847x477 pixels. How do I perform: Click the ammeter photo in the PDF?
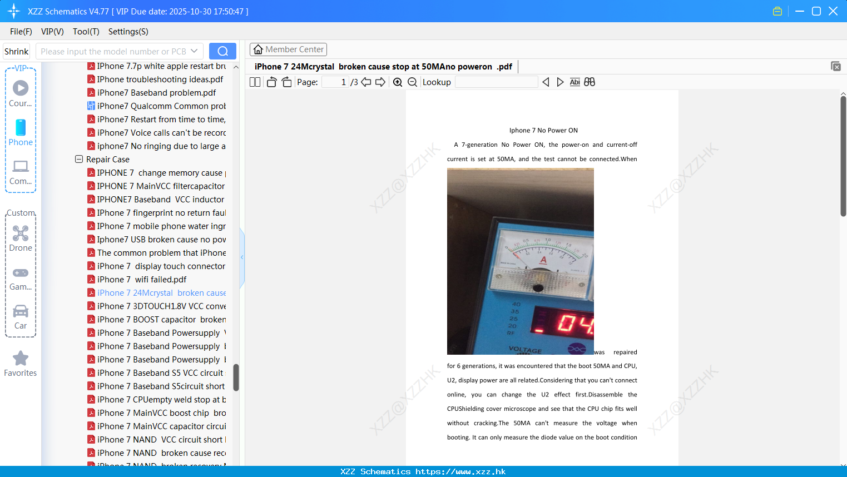coord(521,261)
